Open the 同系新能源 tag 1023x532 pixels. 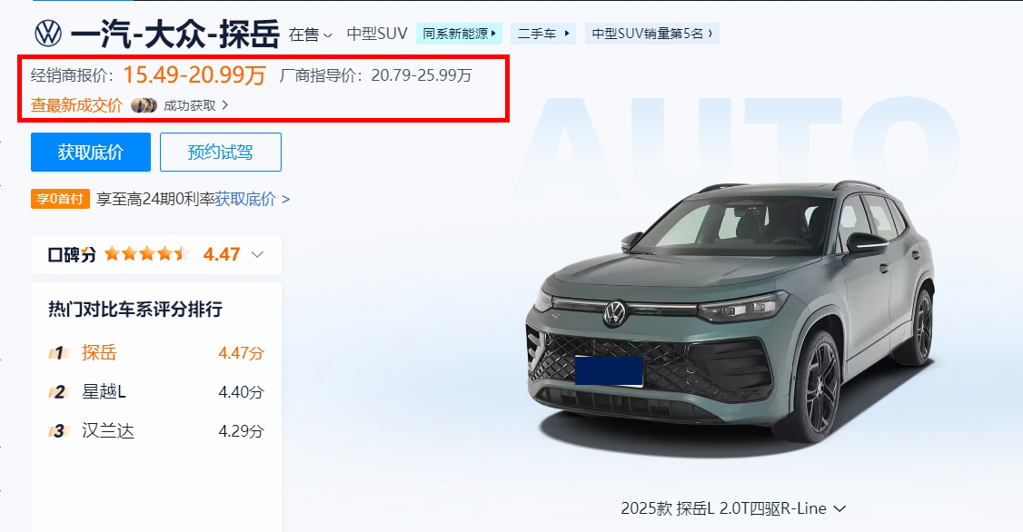click(x=460, y=34)
